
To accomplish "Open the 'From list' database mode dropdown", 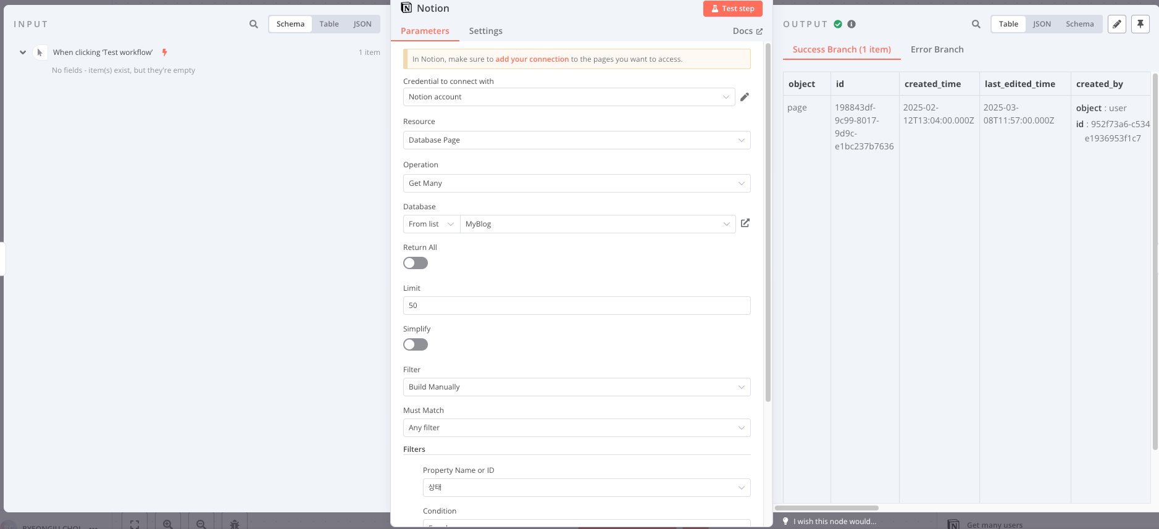I will pyautogui.click(x=432, y=224).
